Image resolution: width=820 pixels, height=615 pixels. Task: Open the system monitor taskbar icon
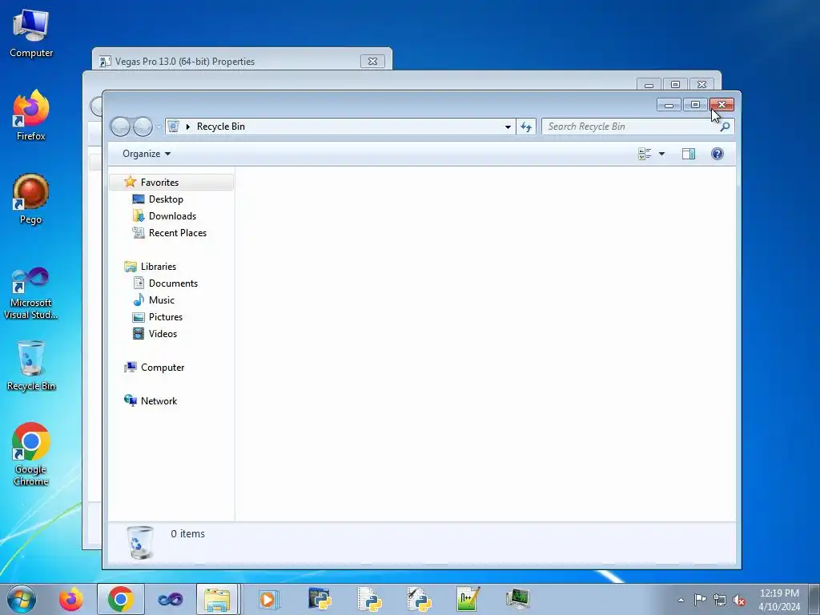pyautogui.click(x=518, y=599)
